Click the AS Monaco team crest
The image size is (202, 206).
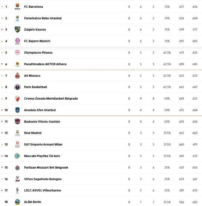[17, 76]
